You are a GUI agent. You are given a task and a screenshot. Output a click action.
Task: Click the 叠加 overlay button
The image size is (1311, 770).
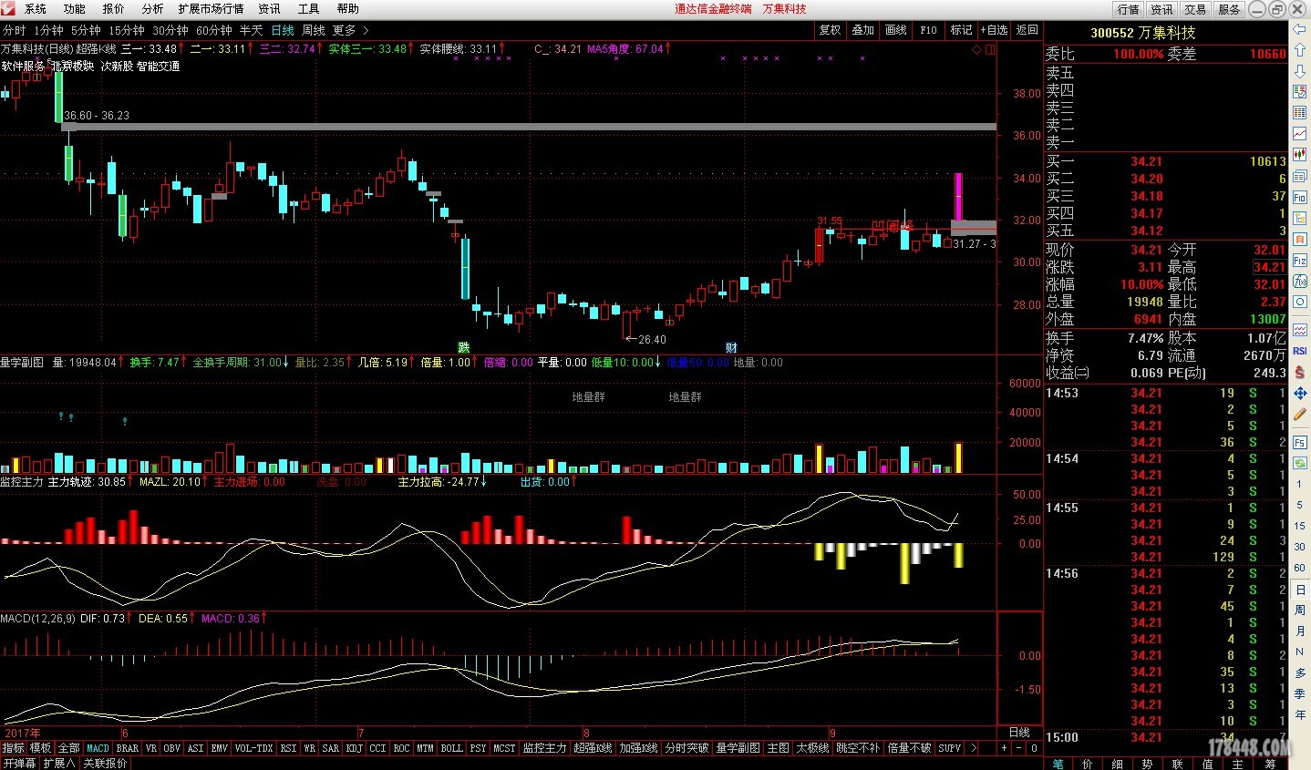coord(863,30)
